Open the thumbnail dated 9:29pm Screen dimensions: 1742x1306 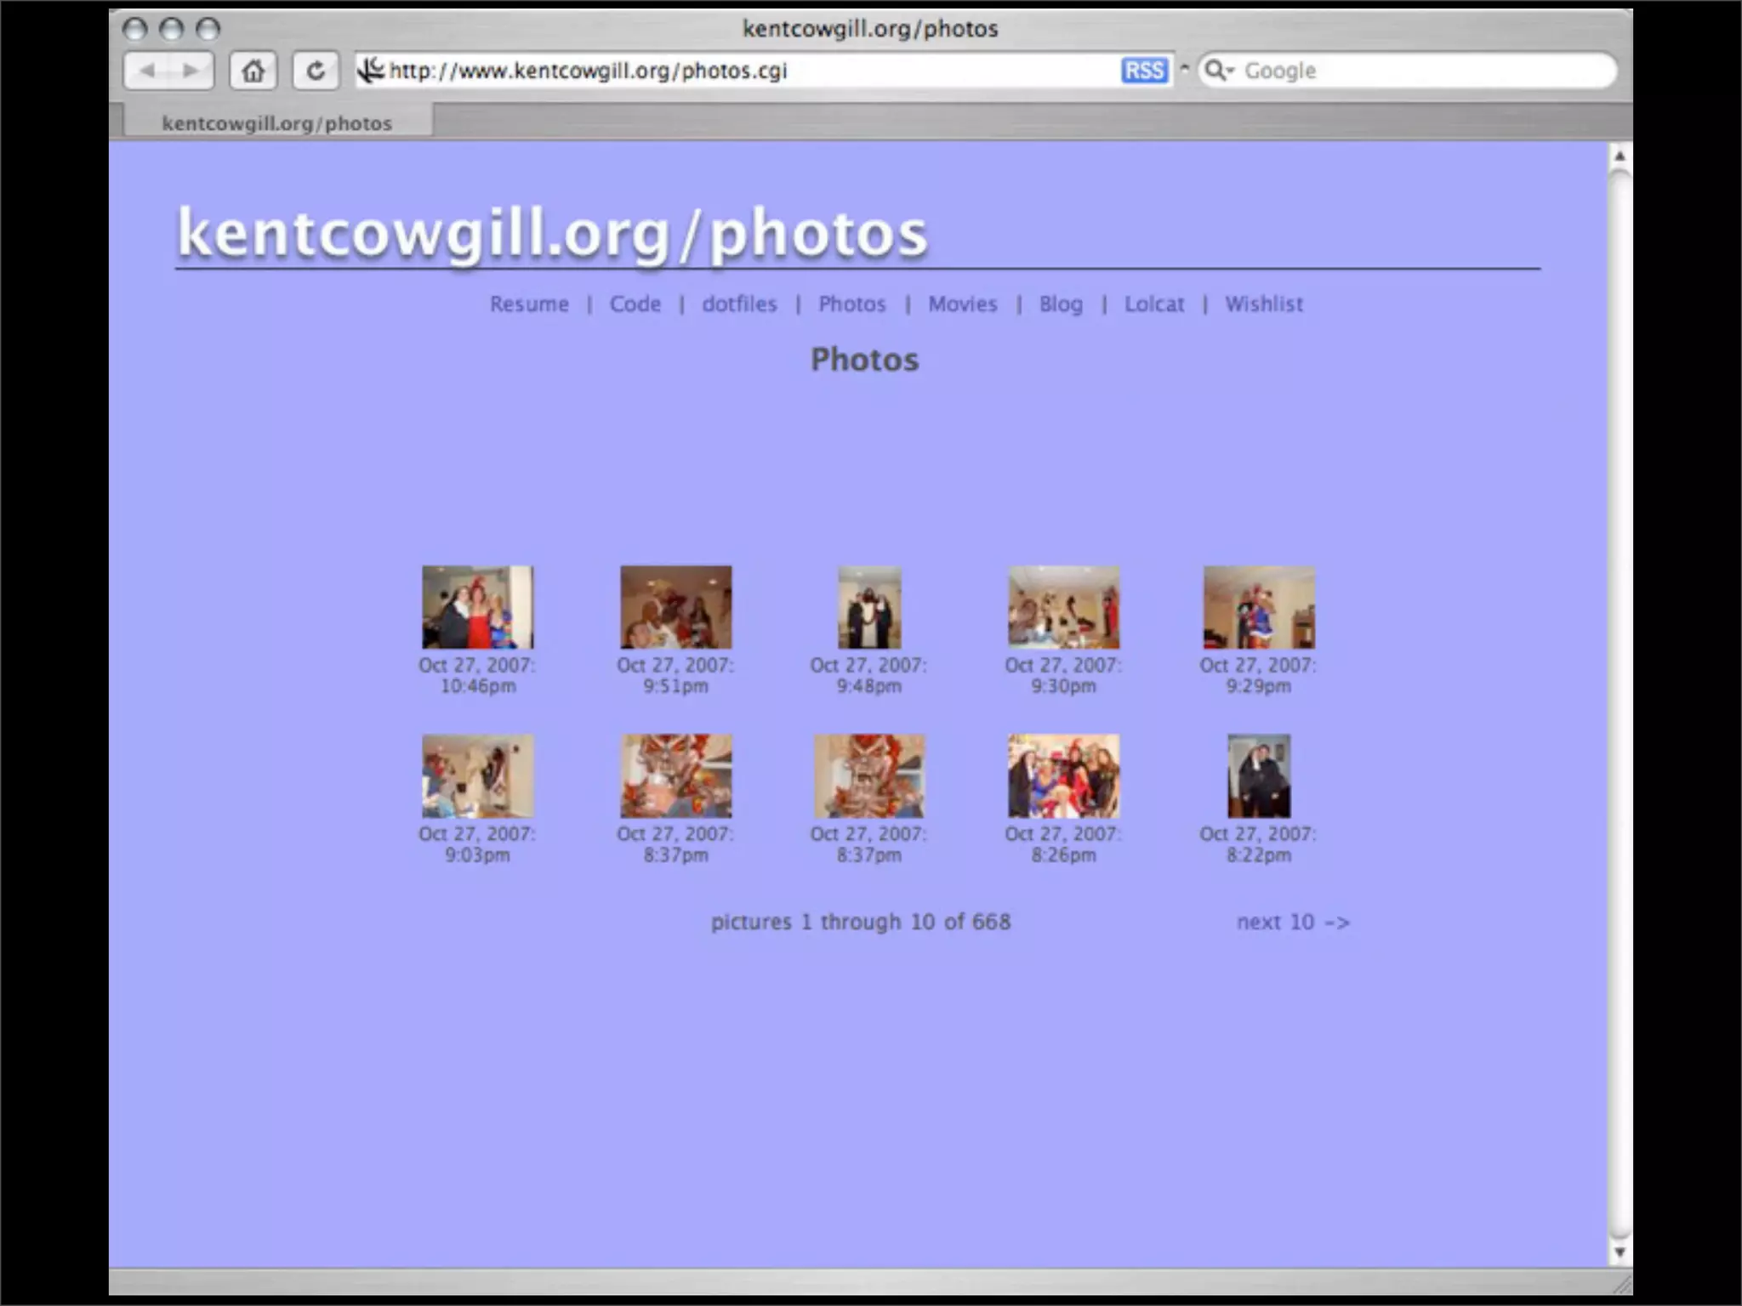click(x=1258, y=607)
